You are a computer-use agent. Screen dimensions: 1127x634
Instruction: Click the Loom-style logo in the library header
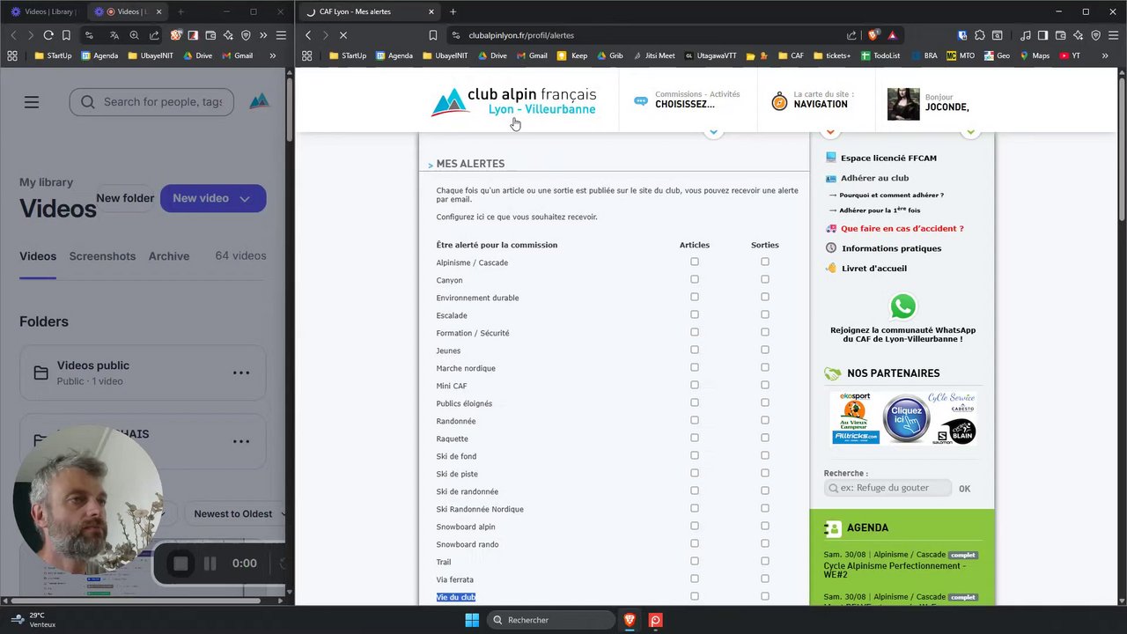pyautogui.click(x=259, y=101)
